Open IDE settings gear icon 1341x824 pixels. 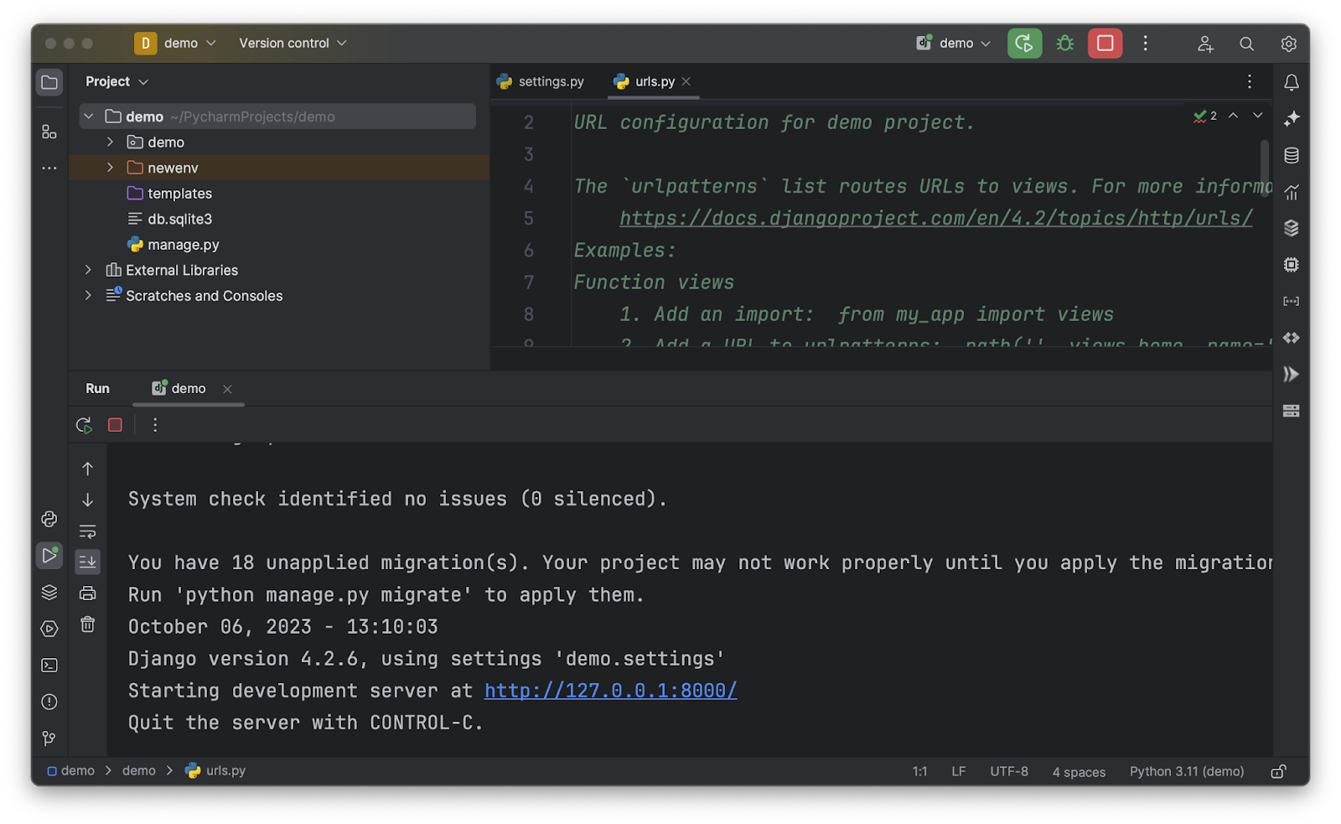1288,44
